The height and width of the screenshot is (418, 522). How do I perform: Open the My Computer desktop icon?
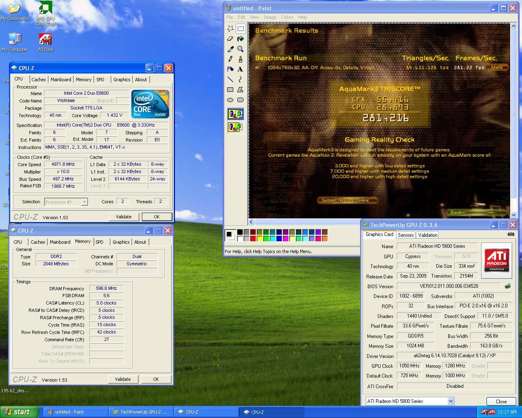tap(15, 42)
